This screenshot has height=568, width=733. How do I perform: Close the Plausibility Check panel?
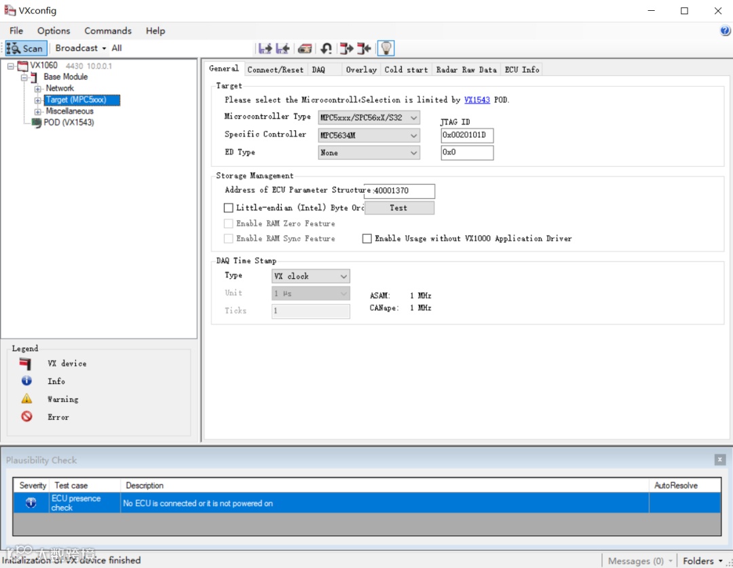720,460
